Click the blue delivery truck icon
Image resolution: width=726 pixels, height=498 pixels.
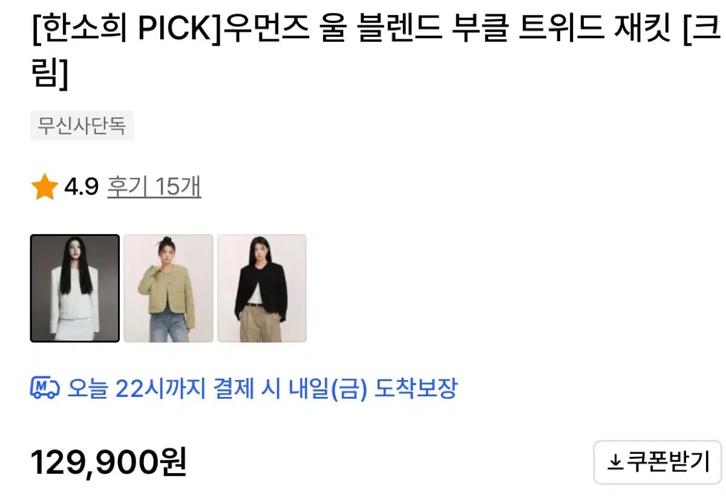coord(45,388)
